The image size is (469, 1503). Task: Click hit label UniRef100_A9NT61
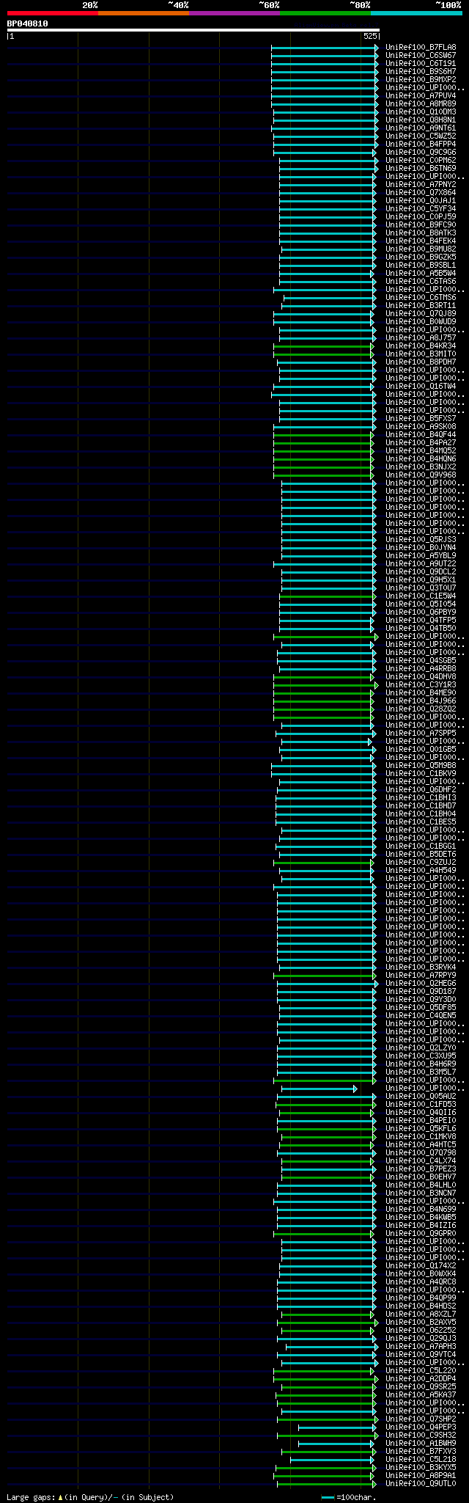[421, 128]
